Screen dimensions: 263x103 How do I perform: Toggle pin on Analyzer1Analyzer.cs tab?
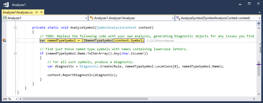[x=36, y=12]
